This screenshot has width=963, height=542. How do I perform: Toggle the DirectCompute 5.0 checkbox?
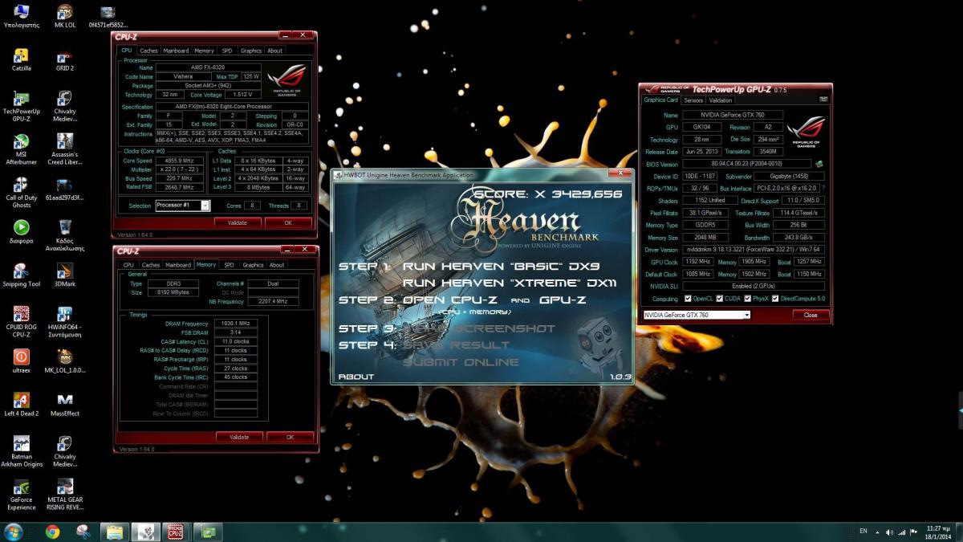pyautogui.click(x=775, y=299)
